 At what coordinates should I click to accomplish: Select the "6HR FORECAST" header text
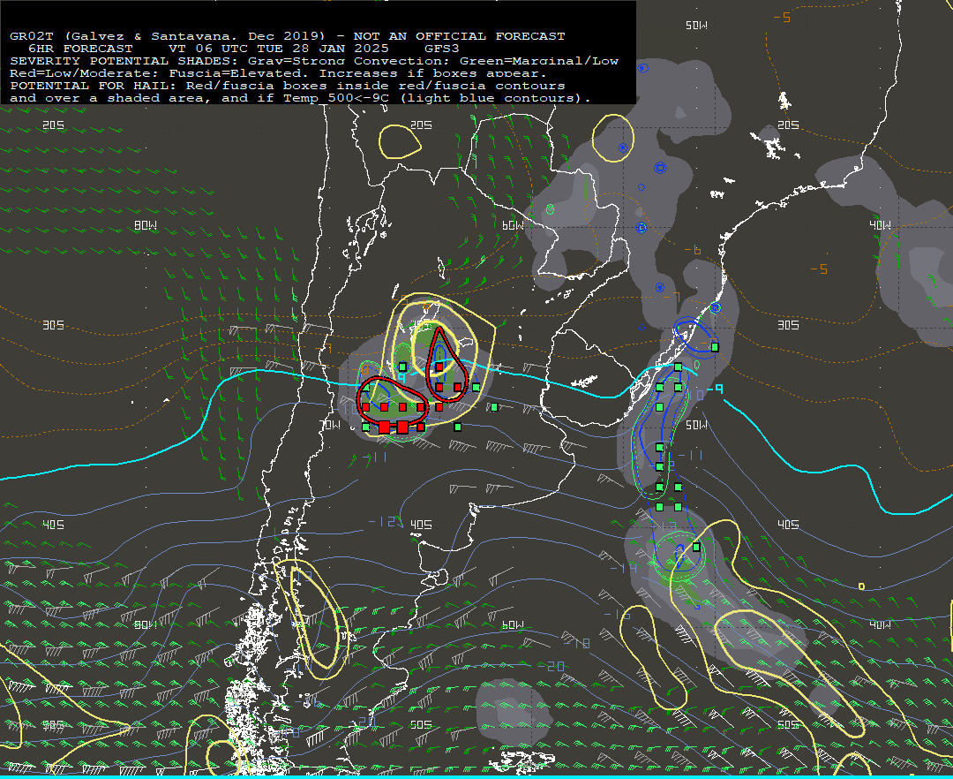(80, 48)
